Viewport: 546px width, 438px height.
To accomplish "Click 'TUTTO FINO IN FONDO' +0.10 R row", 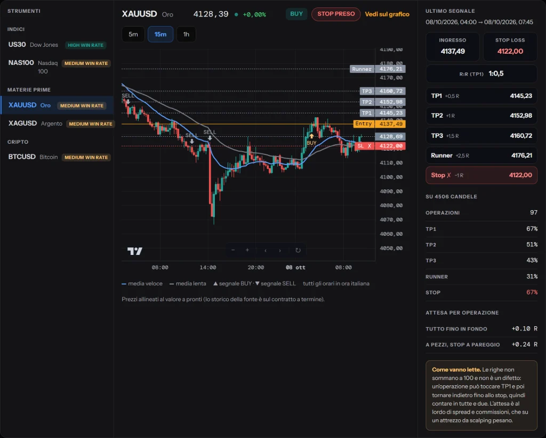I will 481,329.
